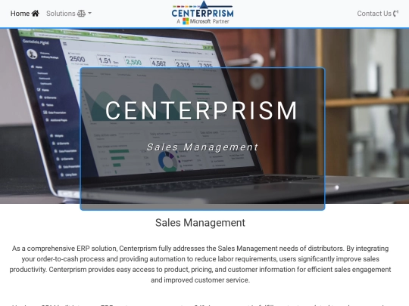The height and width of the screenshot is (306, 409).
Task: Click the balance scale icon beside Solutions
Action: (x=81, y=14)
